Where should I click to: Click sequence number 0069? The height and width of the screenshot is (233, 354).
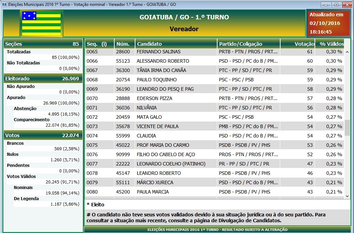(x=92, y=89)
